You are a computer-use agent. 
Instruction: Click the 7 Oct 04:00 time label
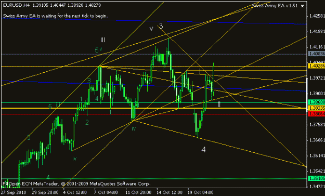106,192
